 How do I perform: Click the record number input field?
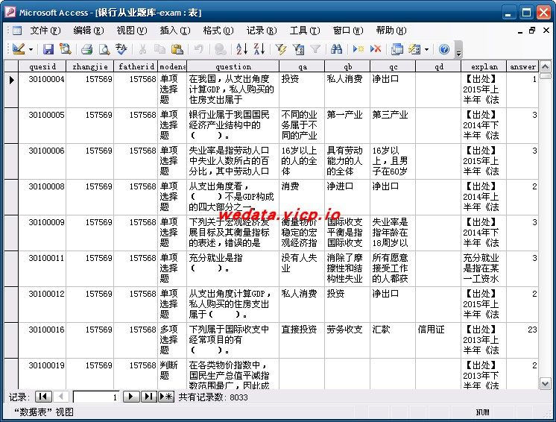pos(95,397)
